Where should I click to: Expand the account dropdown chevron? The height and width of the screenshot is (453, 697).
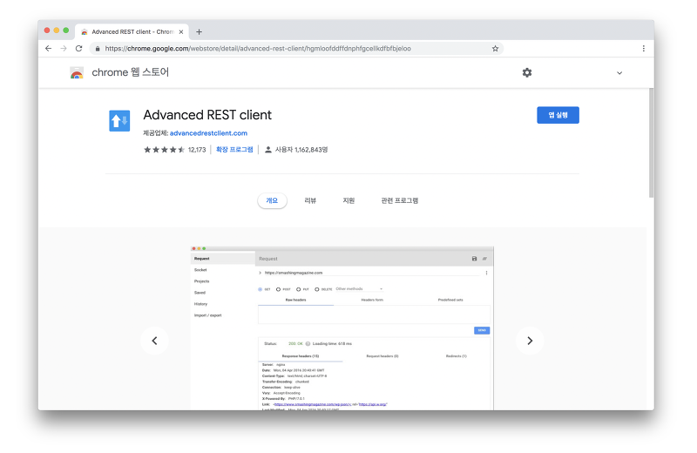(619, 73)
